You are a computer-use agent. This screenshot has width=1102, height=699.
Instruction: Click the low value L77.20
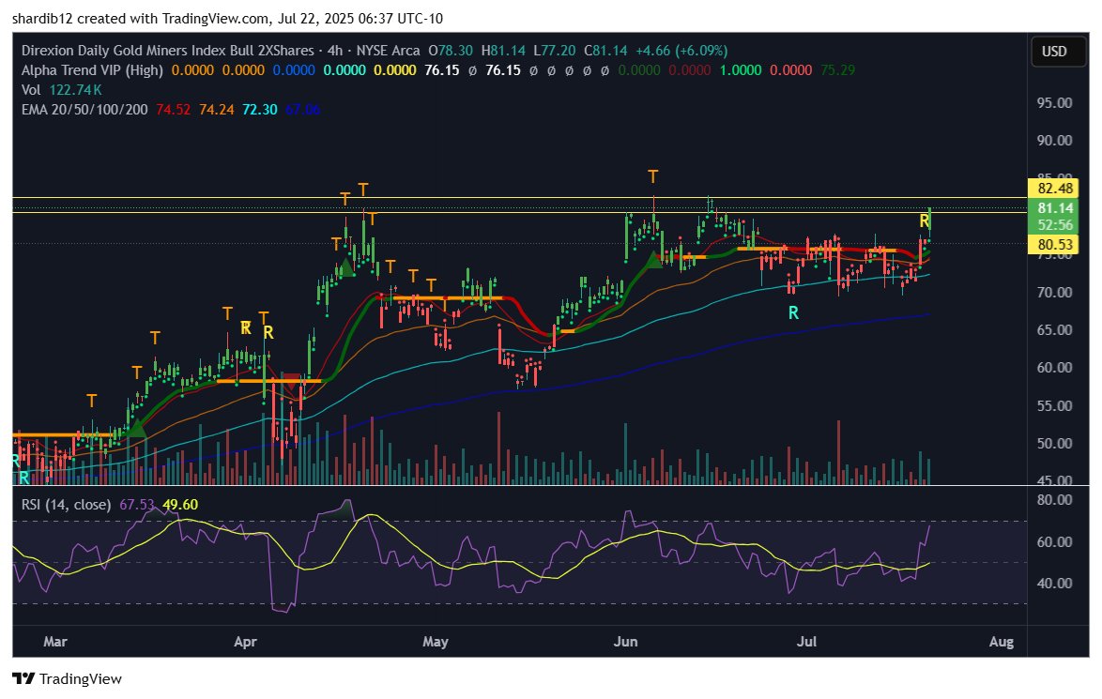555,51
